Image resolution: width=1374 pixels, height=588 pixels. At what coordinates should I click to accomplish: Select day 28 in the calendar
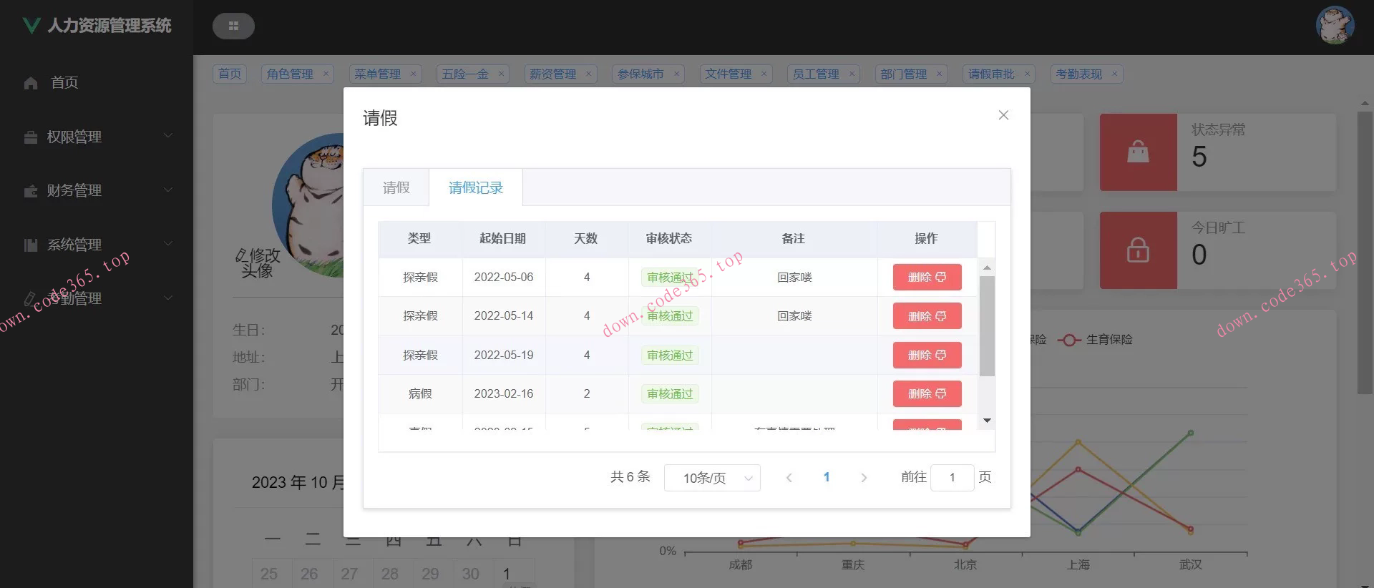click(389, 574)
